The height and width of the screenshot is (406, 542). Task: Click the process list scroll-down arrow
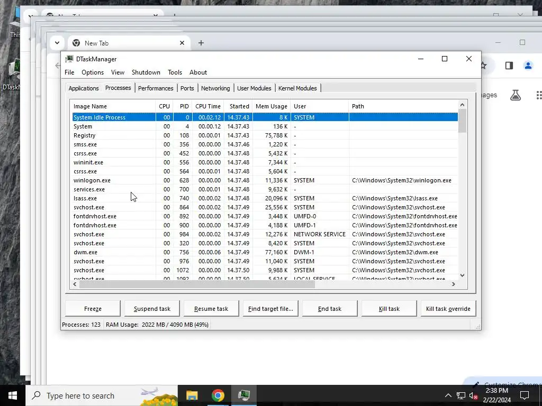point(462,275)
